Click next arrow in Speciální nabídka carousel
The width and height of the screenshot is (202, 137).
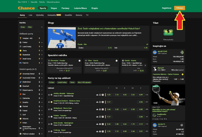tap(145, 66)
